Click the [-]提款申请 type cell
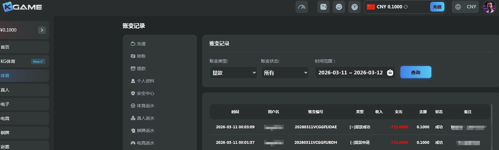The image size is (499, 150). point(360,143)
